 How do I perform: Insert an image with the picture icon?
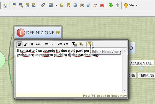[x=51, y=5]
